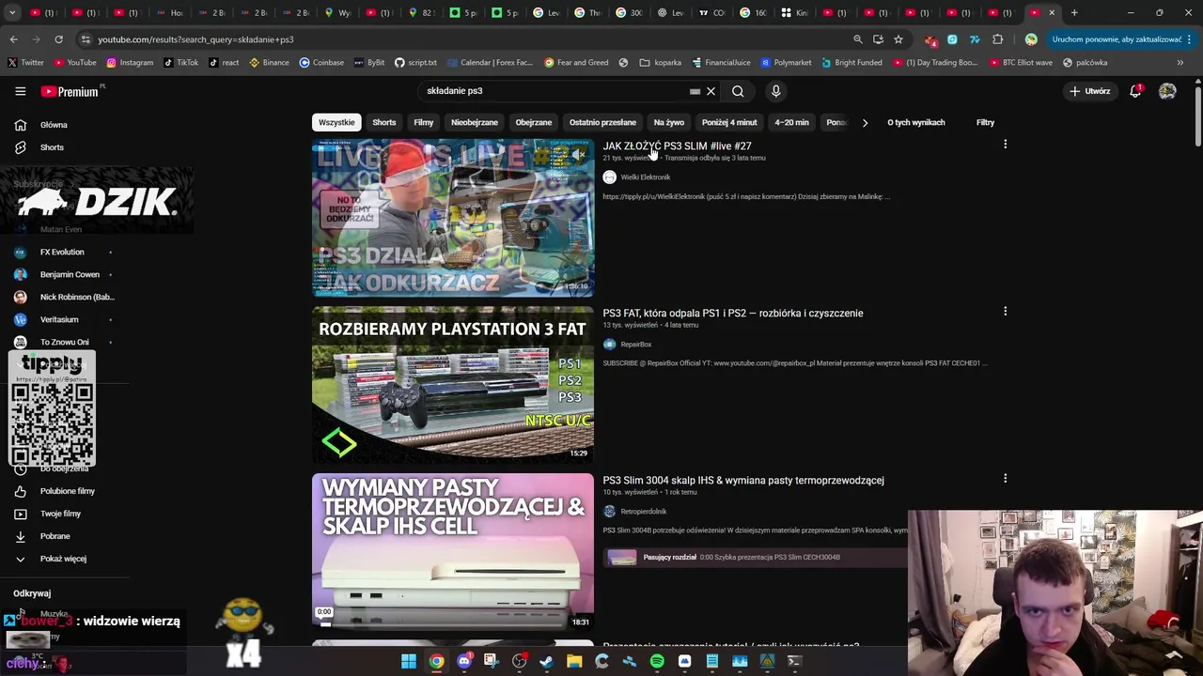
Task: Visit the Wielki Elektronik channel
Action: [x=645, y=177]
